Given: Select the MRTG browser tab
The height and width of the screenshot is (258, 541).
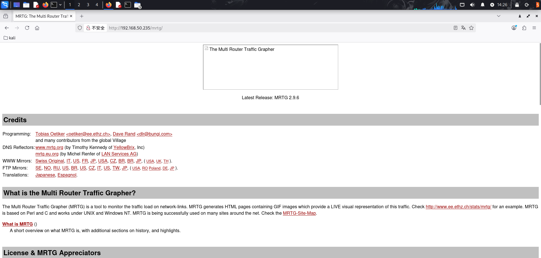Looking at the screenshot, I should point(42,16).
